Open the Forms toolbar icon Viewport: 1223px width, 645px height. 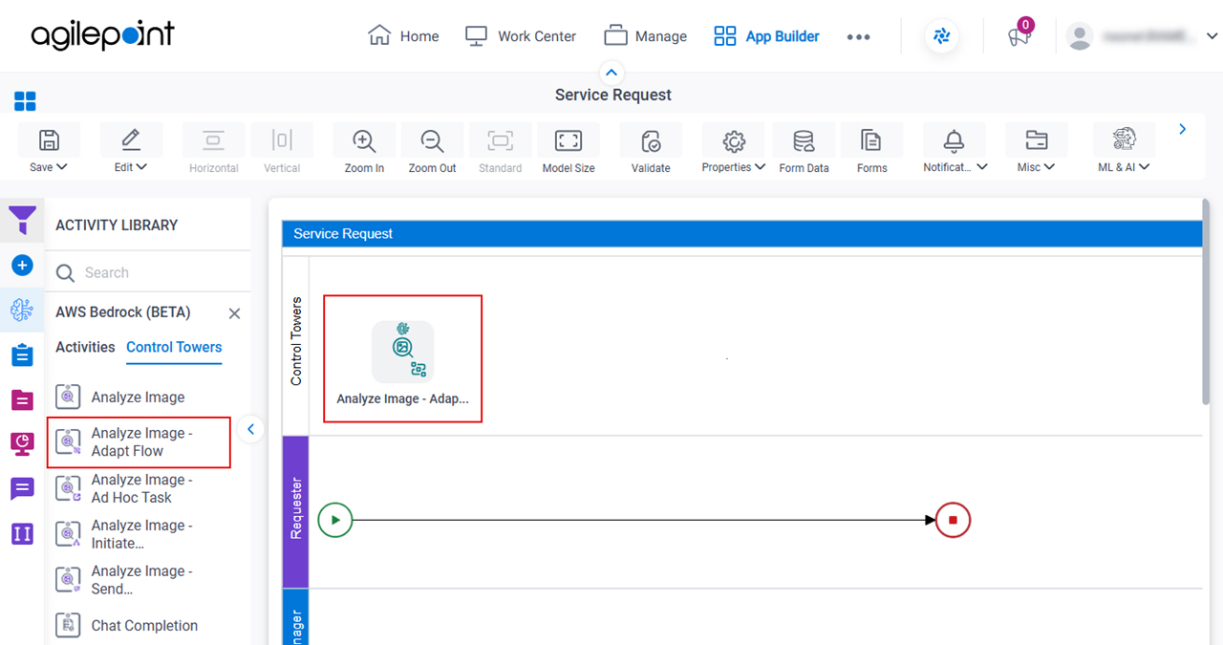[x=871, y=140]
